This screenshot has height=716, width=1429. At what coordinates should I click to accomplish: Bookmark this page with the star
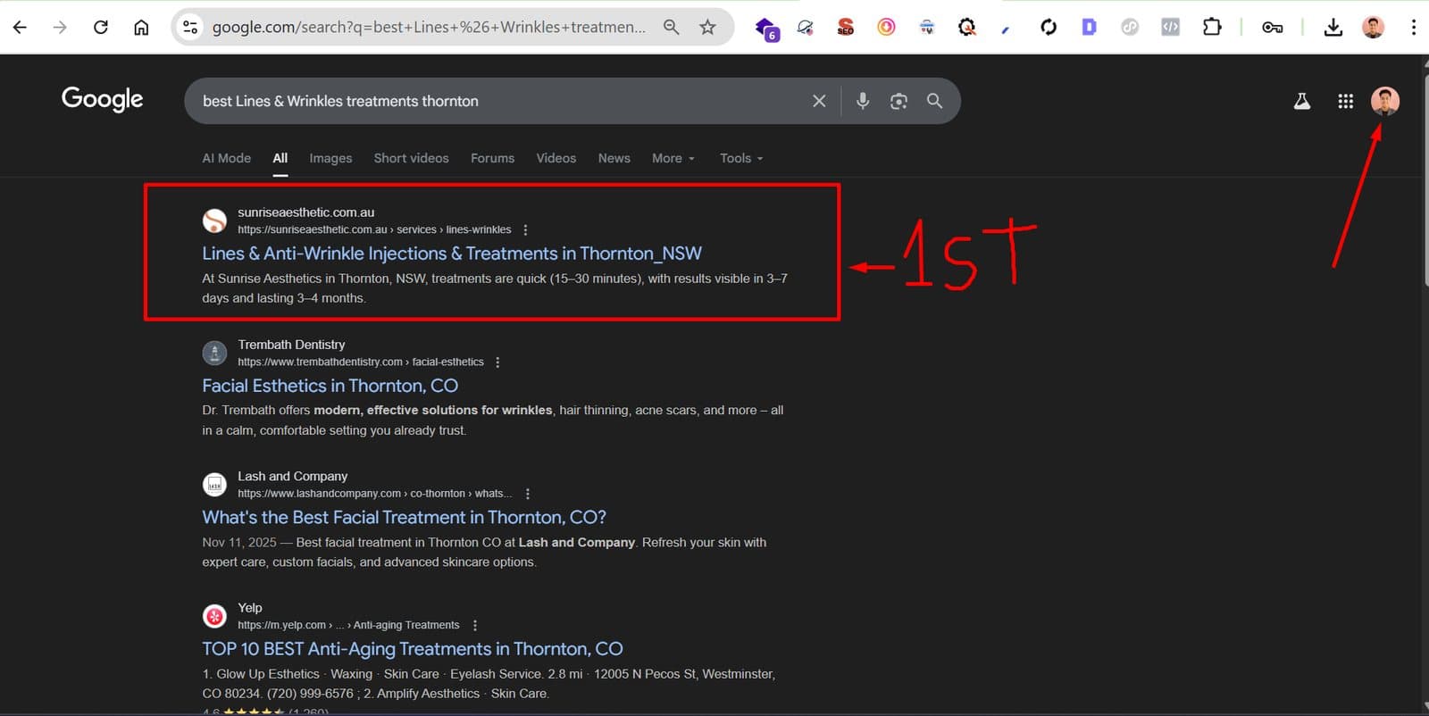[x=707, y=27]
